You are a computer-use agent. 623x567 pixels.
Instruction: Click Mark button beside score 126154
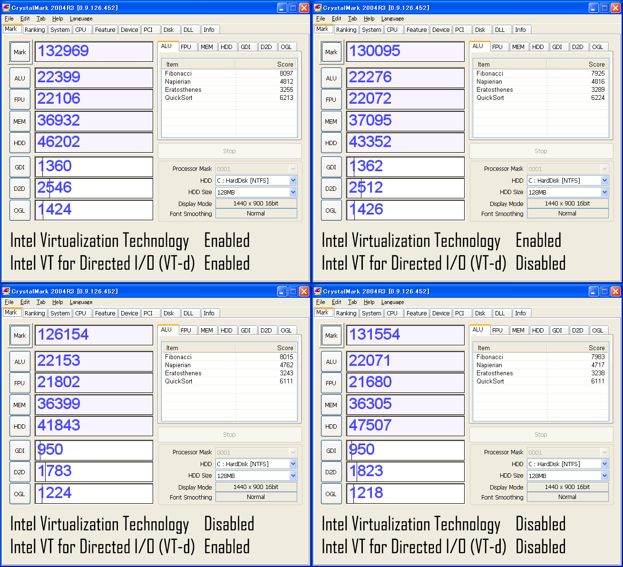tap(20, 336)
